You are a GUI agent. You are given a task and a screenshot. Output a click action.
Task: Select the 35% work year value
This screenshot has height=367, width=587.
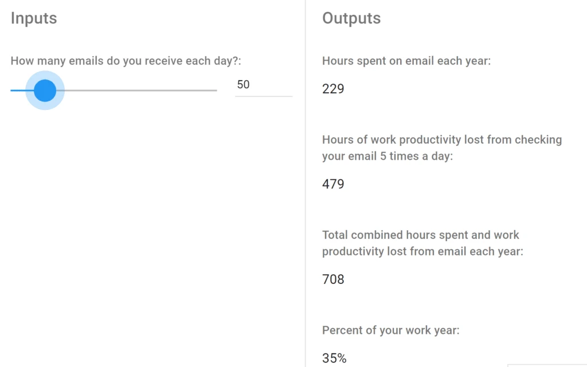(x=334, y=358)
